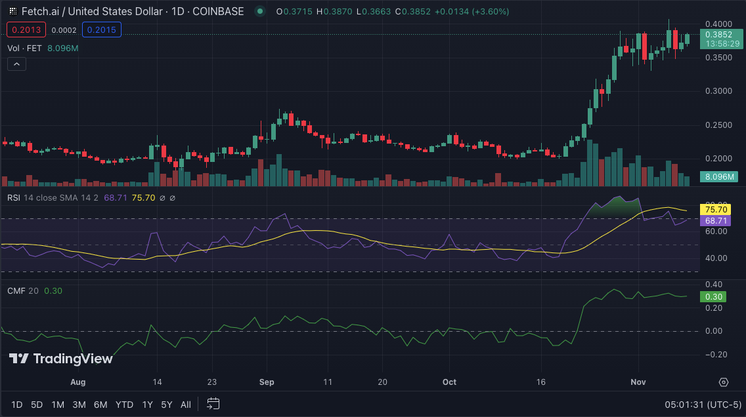
Task: Show the All time range
Action: 186,405
